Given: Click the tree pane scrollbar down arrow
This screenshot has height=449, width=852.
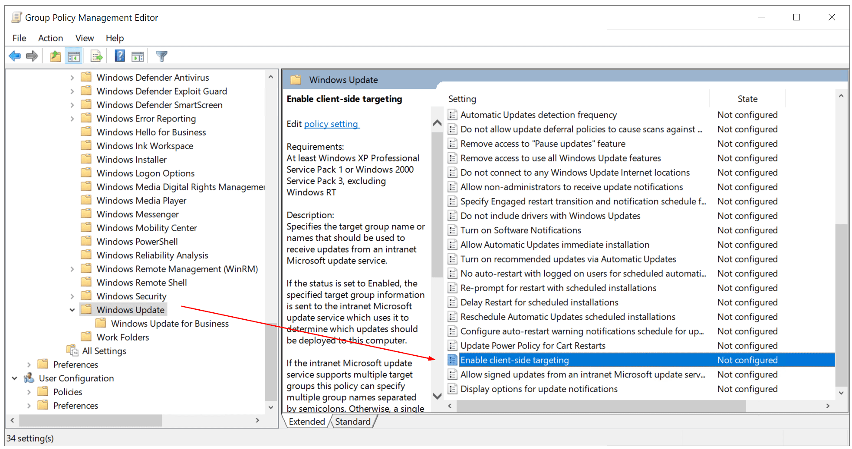Looking at the screenshot, I should 271,407.
